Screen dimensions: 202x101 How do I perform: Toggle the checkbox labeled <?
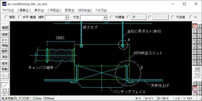[191, 17]
